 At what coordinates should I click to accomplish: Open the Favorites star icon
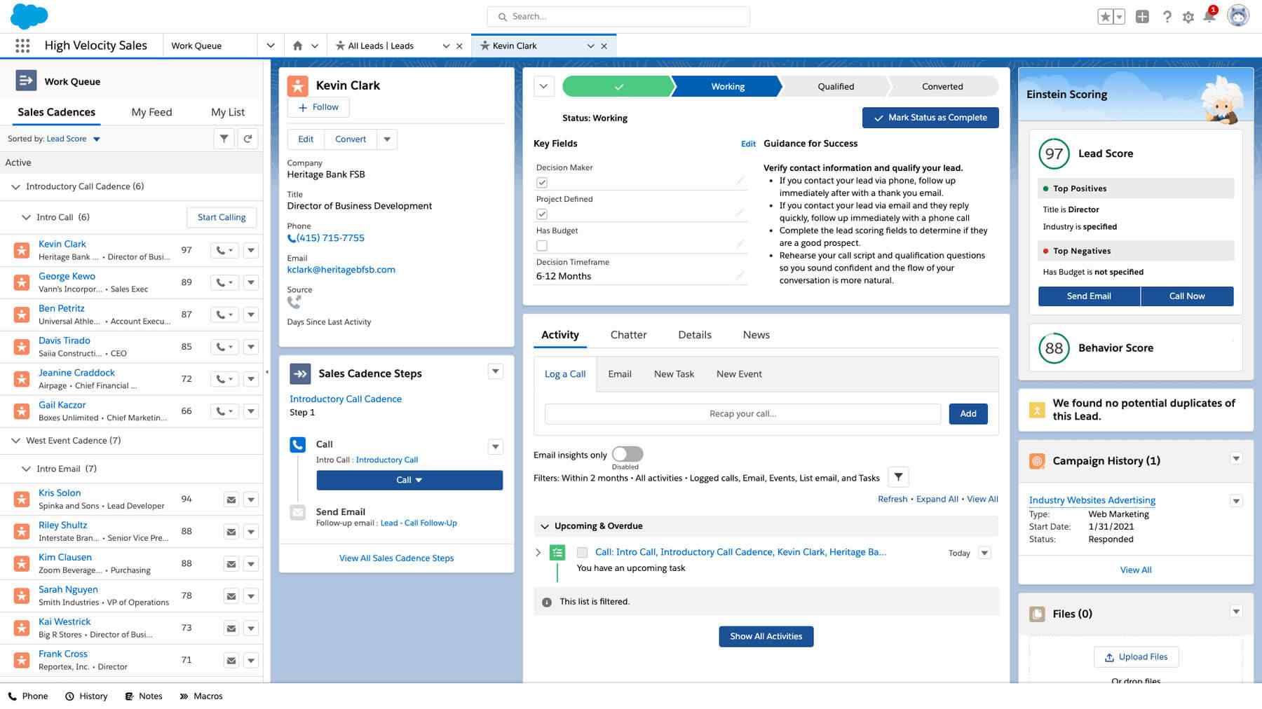[1105, 17]
